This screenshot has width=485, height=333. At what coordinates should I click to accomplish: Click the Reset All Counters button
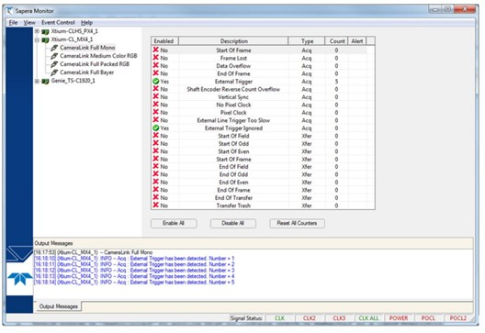[297, 223]
